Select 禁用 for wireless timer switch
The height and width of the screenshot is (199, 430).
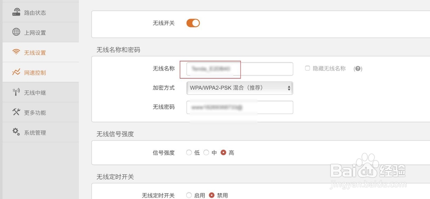(212, 196)
